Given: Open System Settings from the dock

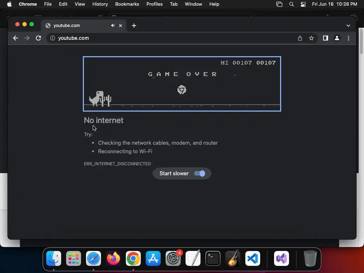Looking at the screenshot, I should (173, 258).
